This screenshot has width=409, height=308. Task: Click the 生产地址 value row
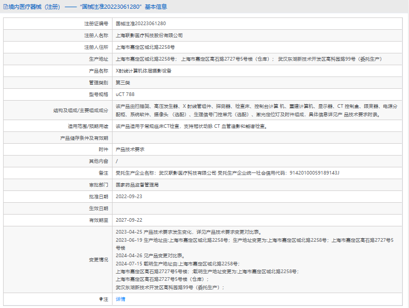[x=248, y=59]
